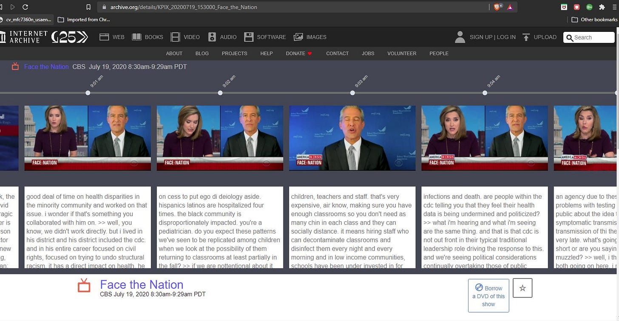Click the SOFTWARE text label in nav
The image size is (619, 321).
(x=271, y=37)
